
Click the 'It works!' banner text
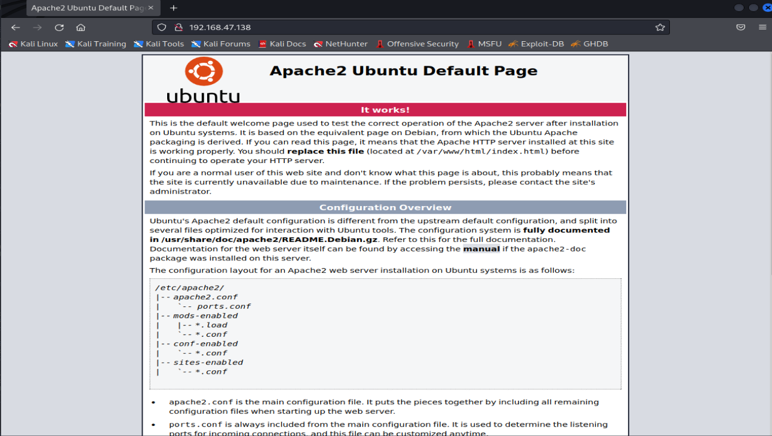(x=385, y=110)
